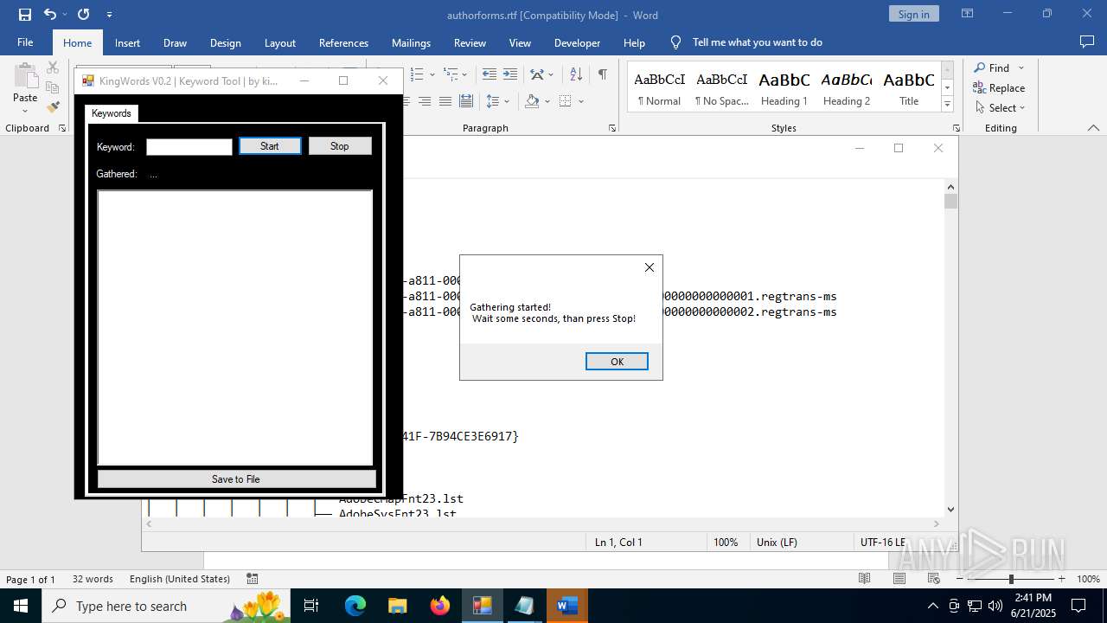
Task: Switch to the Developer tab
Action: click(x=577, y=42)
